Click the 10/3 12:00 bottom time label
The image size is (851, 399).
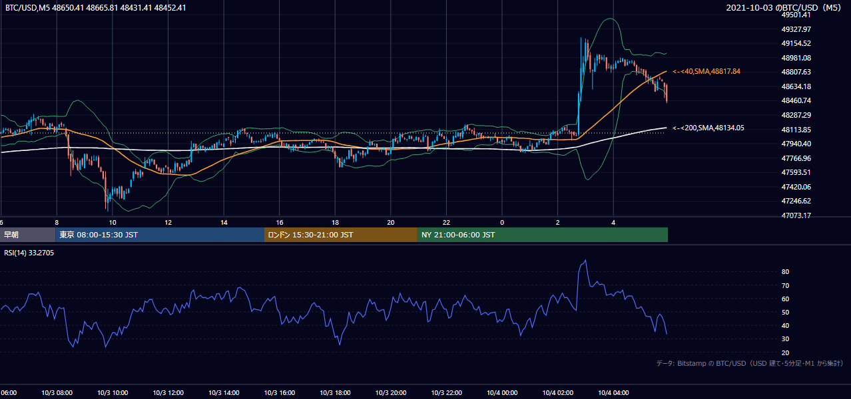pyautogui.click(x=168, y=393)
